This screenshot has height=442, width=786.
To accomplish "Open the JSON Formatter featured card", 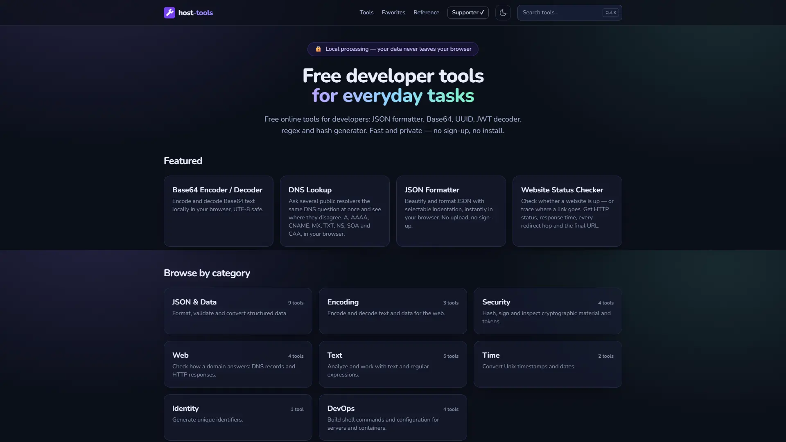I will (x=451, y=211).
